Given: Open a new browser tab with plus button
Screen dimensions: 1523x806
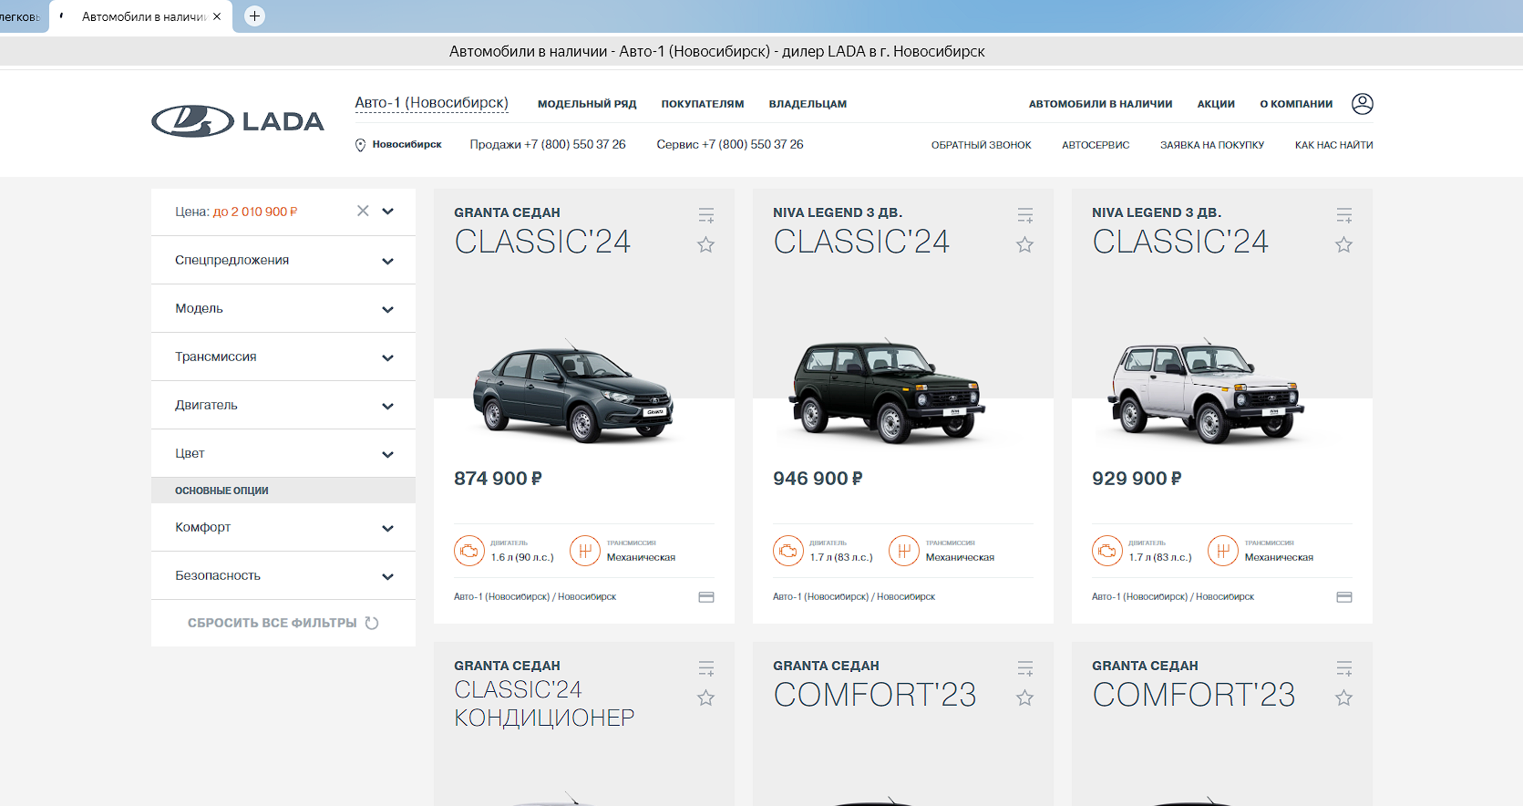Looking at the screenshot, I should tap(255, 15).
